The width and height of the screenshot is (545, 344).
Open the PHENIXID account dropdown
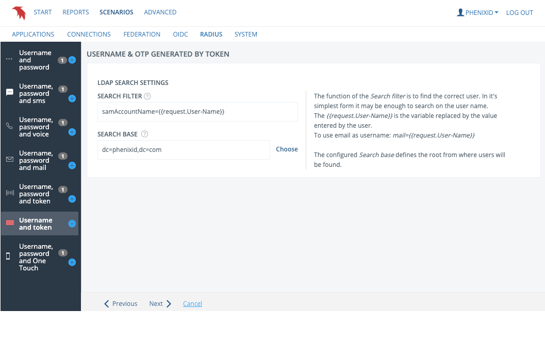tap(477, 12)
